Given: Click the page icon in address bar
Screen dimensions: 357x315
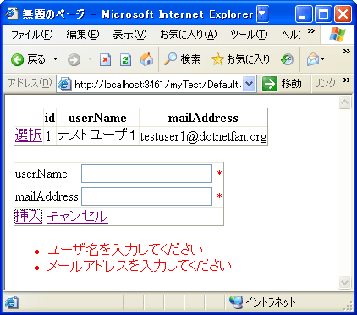Looking at the screenshot, I should click(x=64, y=84).
